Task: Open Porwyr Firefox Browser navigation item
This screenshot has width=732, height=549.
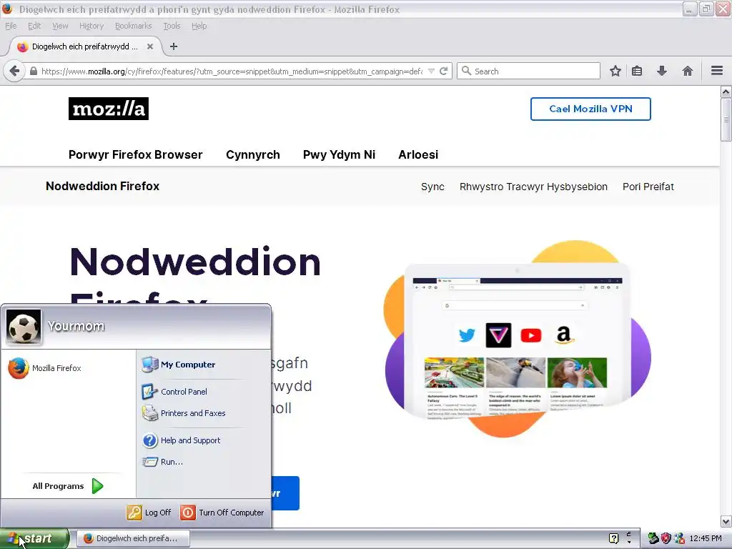Action: click(x=135, y=154)
